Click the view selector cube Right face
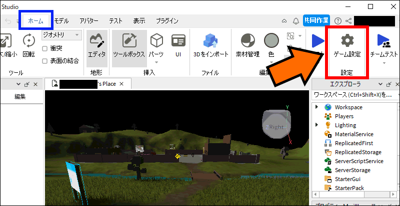Image resolution: width=400 pixels, height=206 pixels. (276, 127)
